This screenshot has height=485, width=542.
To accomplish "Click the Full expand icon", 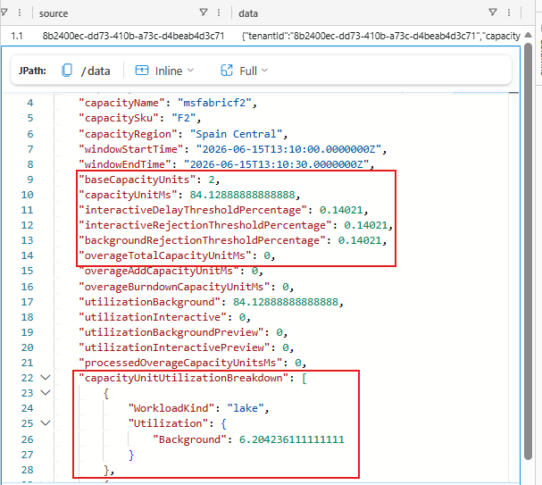I will (227, 71).
